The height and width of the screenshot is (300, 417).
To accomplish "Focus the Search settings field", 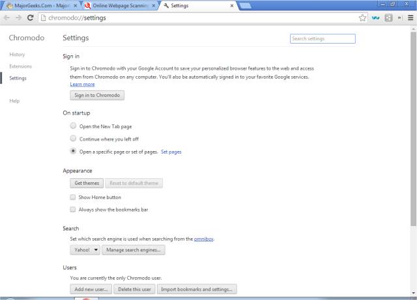I will [323, 38].
